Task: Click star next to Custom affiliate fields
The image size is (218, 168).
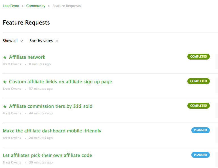Action: [5, 82]
